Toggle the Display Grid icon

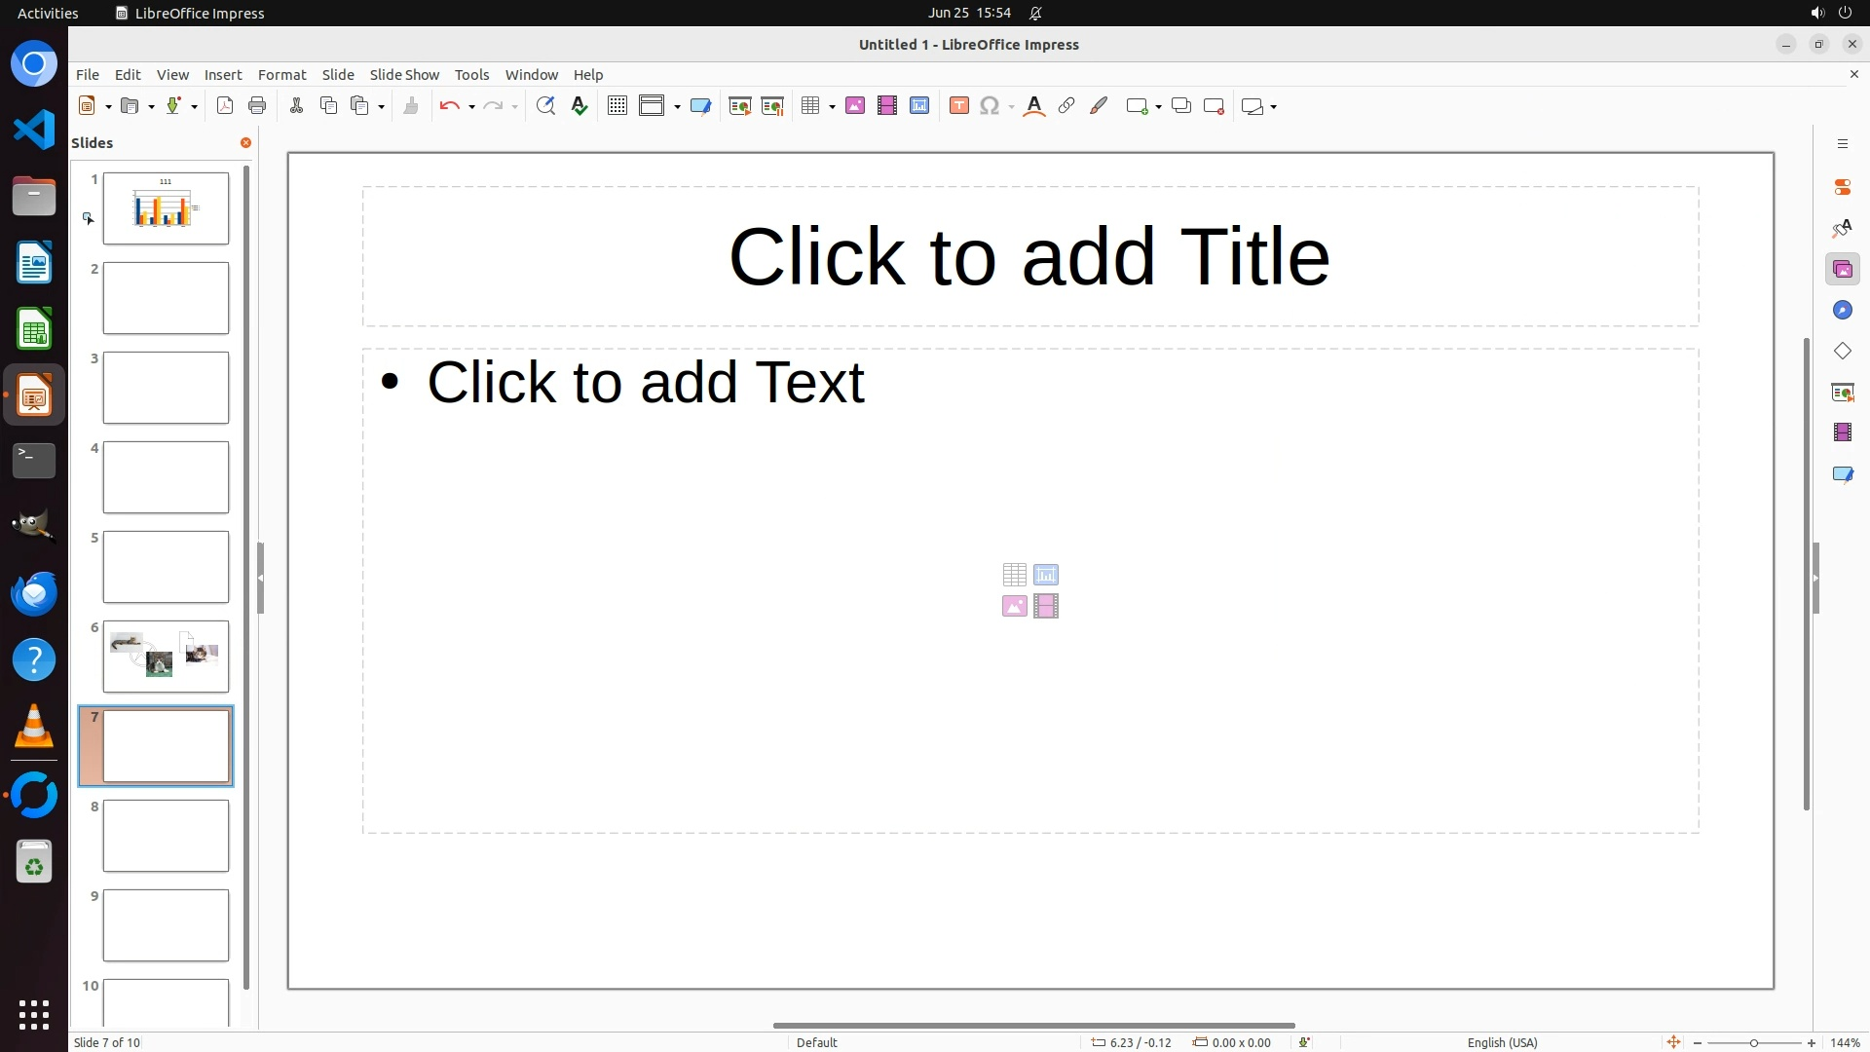pyautogui.click(x=617, y=106)
